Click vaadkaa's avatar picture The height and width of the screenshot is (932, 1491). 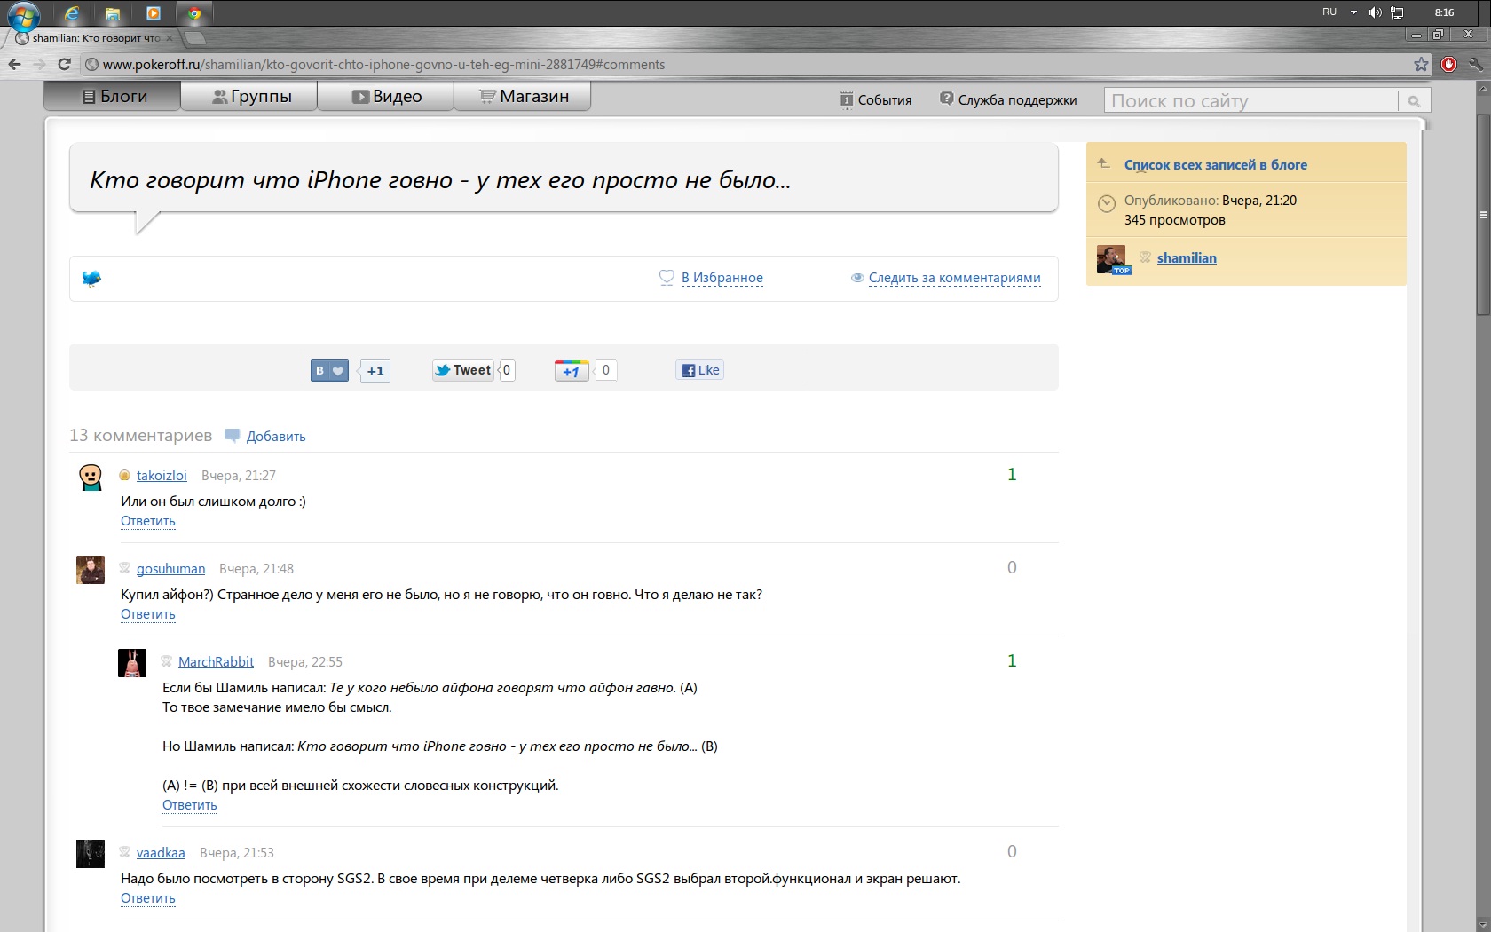coord(91,854)
